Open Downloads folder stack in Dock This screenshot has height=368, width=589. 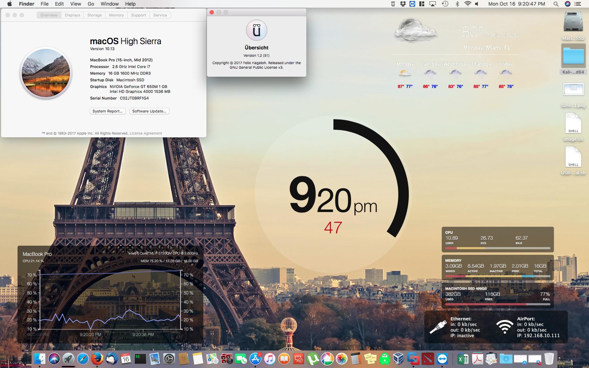pyautogui.click(x=506, y=359)
